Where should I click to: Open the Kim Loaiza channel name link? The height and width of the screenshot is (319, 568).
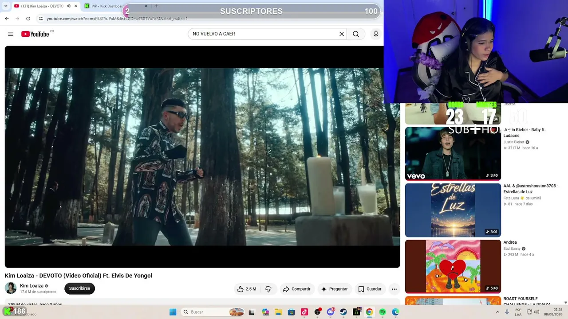pos(32,286)
